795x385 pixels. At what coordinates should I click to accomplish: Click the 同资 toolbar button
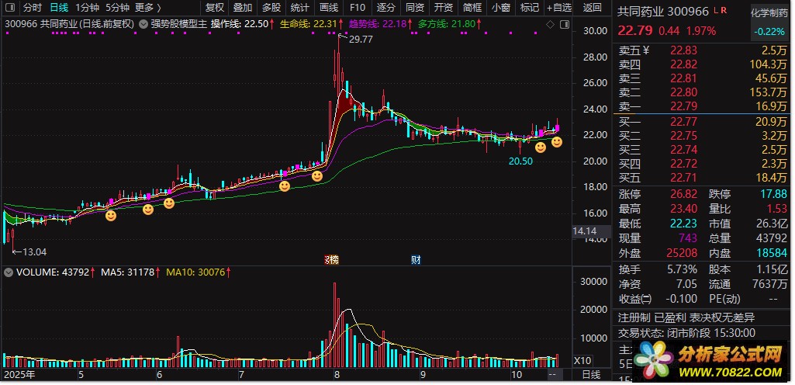(x=415, y=8)
